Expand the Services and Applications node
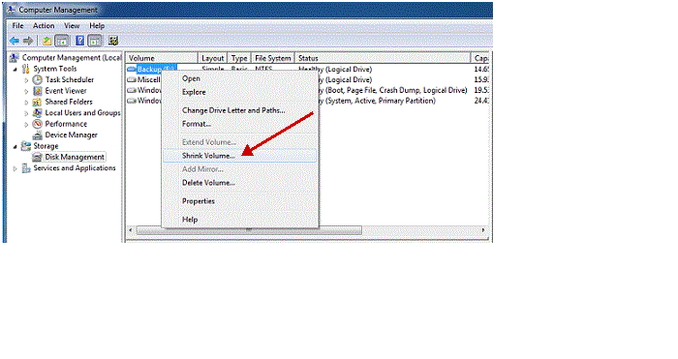678x359 pixels. (x=15, y=168)
